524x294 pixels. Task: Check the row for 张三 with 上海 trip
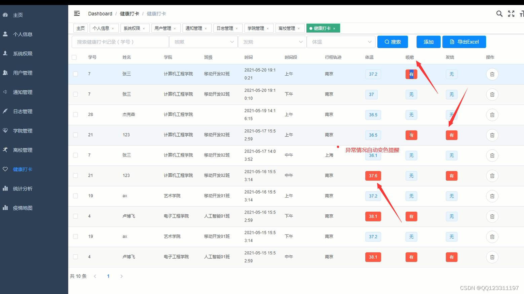pos(75,155)
